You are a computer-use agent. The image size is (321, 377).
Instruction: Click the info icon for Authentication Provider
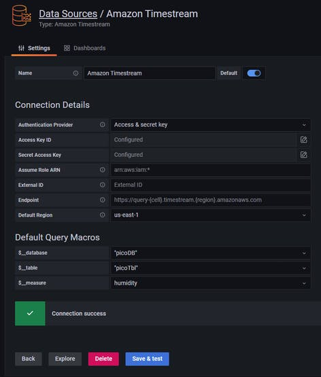coord(102,124)
